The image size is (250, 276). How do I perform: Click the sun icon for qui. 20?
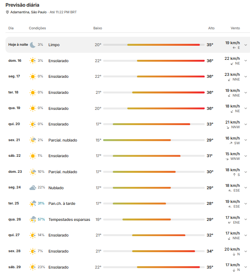(x=32, y=124)
